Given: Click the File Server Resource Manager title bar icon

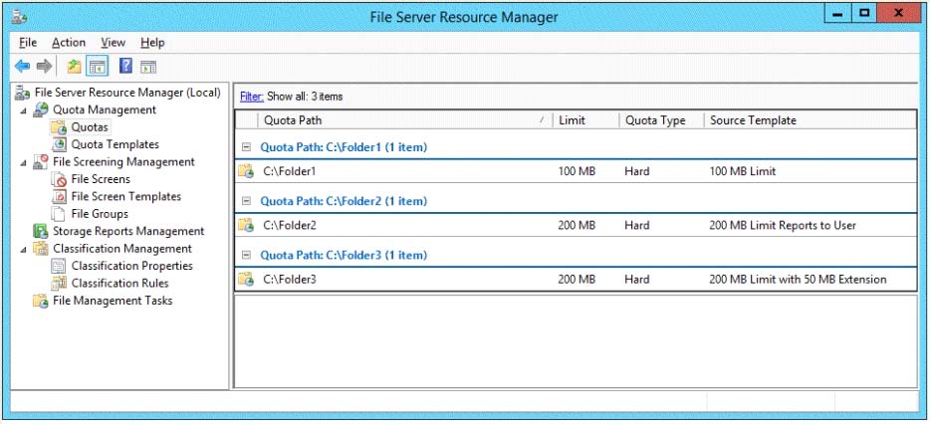Looking at the screenshot, I should [x=18, y=16].
